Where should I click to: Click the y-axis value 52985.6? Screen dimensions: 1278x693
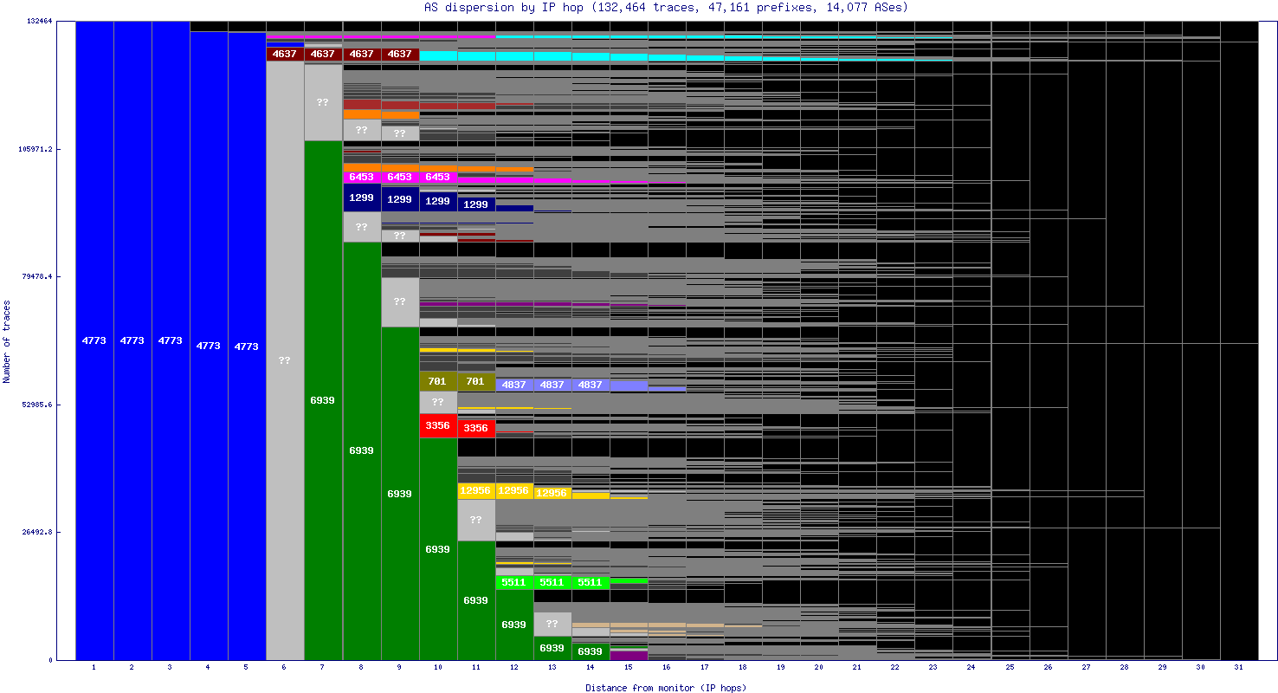pyautogui.click(x=37, y=405)
